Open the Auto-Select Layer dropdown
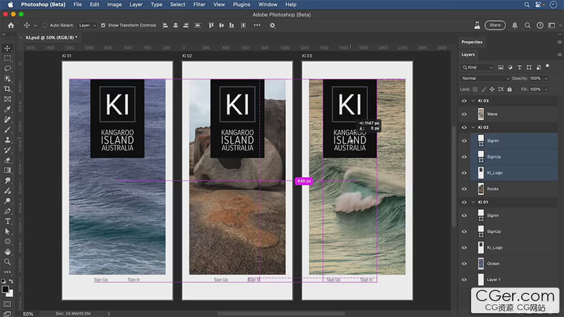This screenshot has width=564, height=317. click(87, 25)
